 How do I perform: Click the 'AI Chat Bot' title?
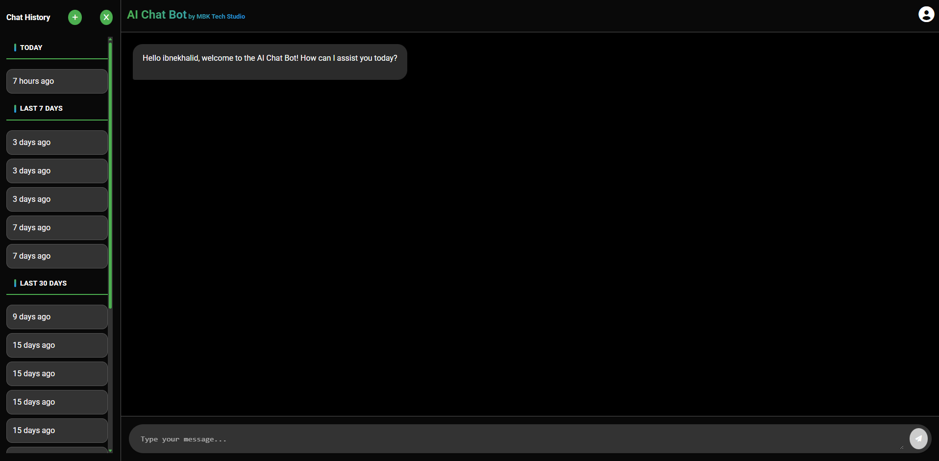(x=157, y=15)
